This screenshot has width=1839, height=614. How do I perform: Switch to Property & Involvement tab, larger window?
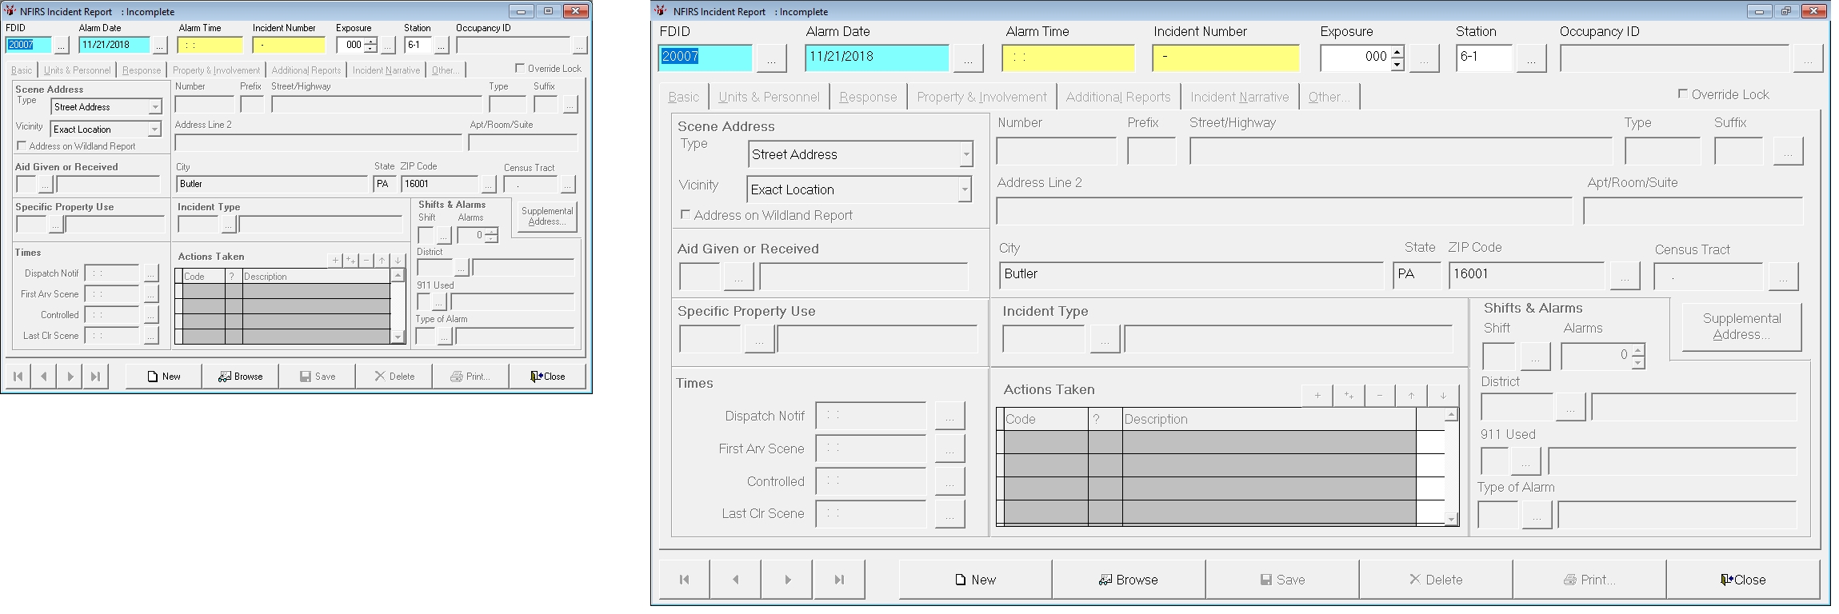981,97
